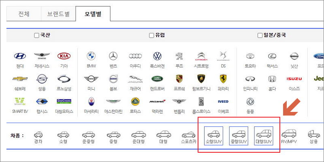Pick the Audi (아우디) brand logo
This screenshot has height=162, width=324.
pyautogui.click(x=135, y=56)
